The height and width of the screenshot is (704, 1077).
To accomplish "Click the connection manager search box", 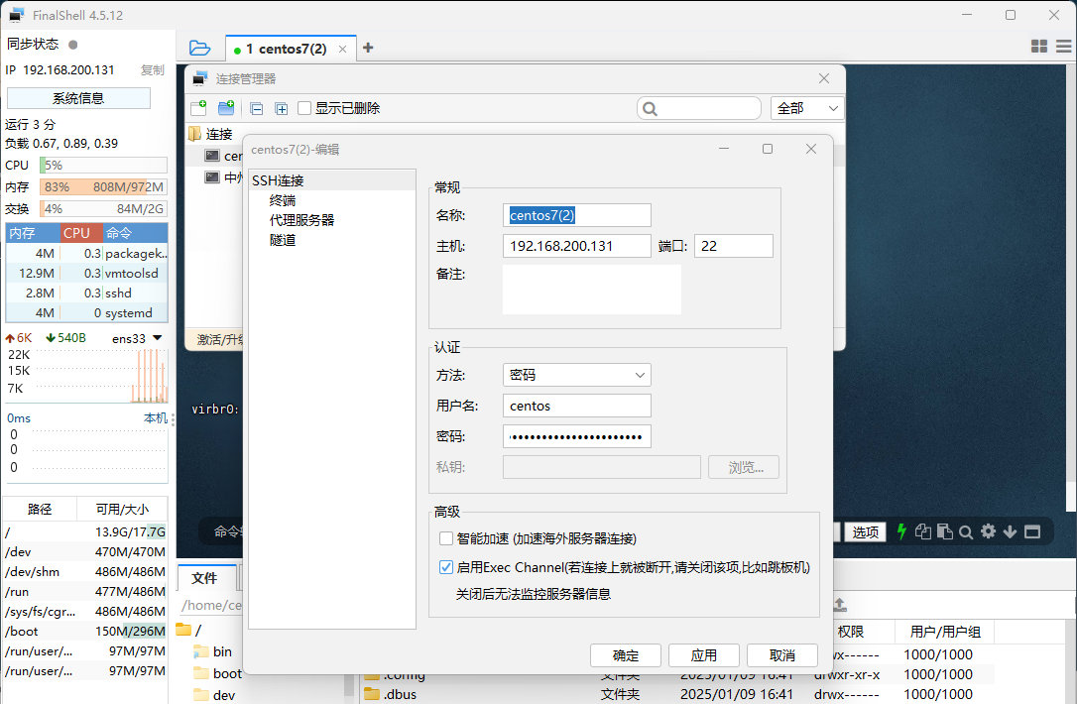I will point(699,108).
